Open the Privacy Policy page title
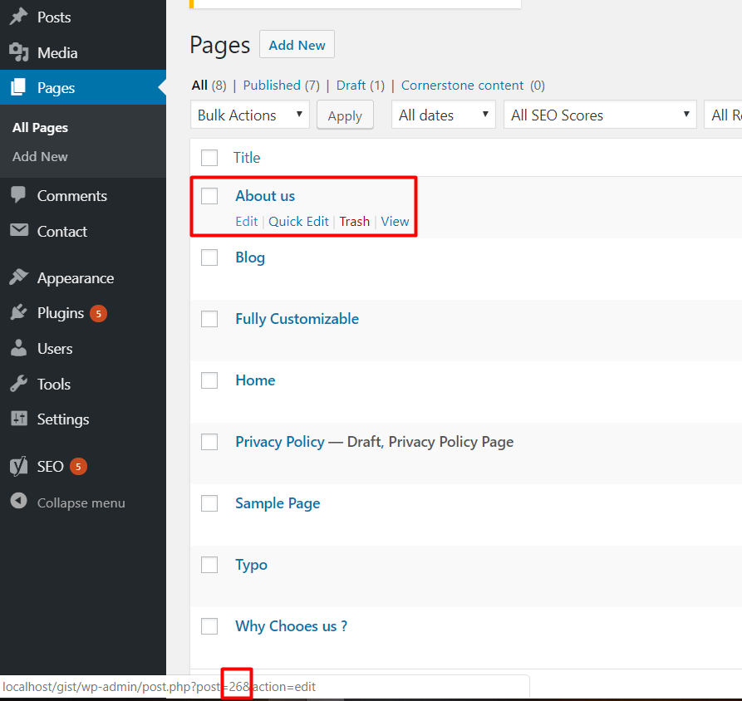742x701 pixels. 280,442
